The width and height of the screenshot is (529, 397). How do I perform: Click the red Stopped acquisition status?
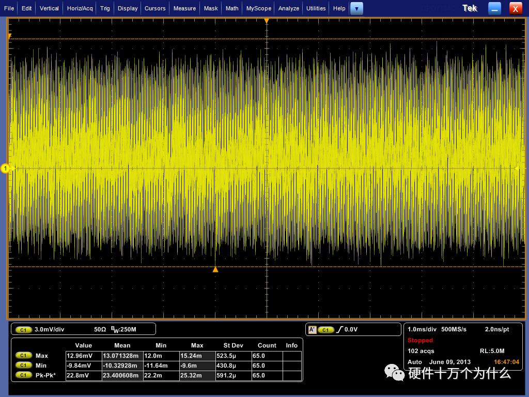[x=420, y=340]
